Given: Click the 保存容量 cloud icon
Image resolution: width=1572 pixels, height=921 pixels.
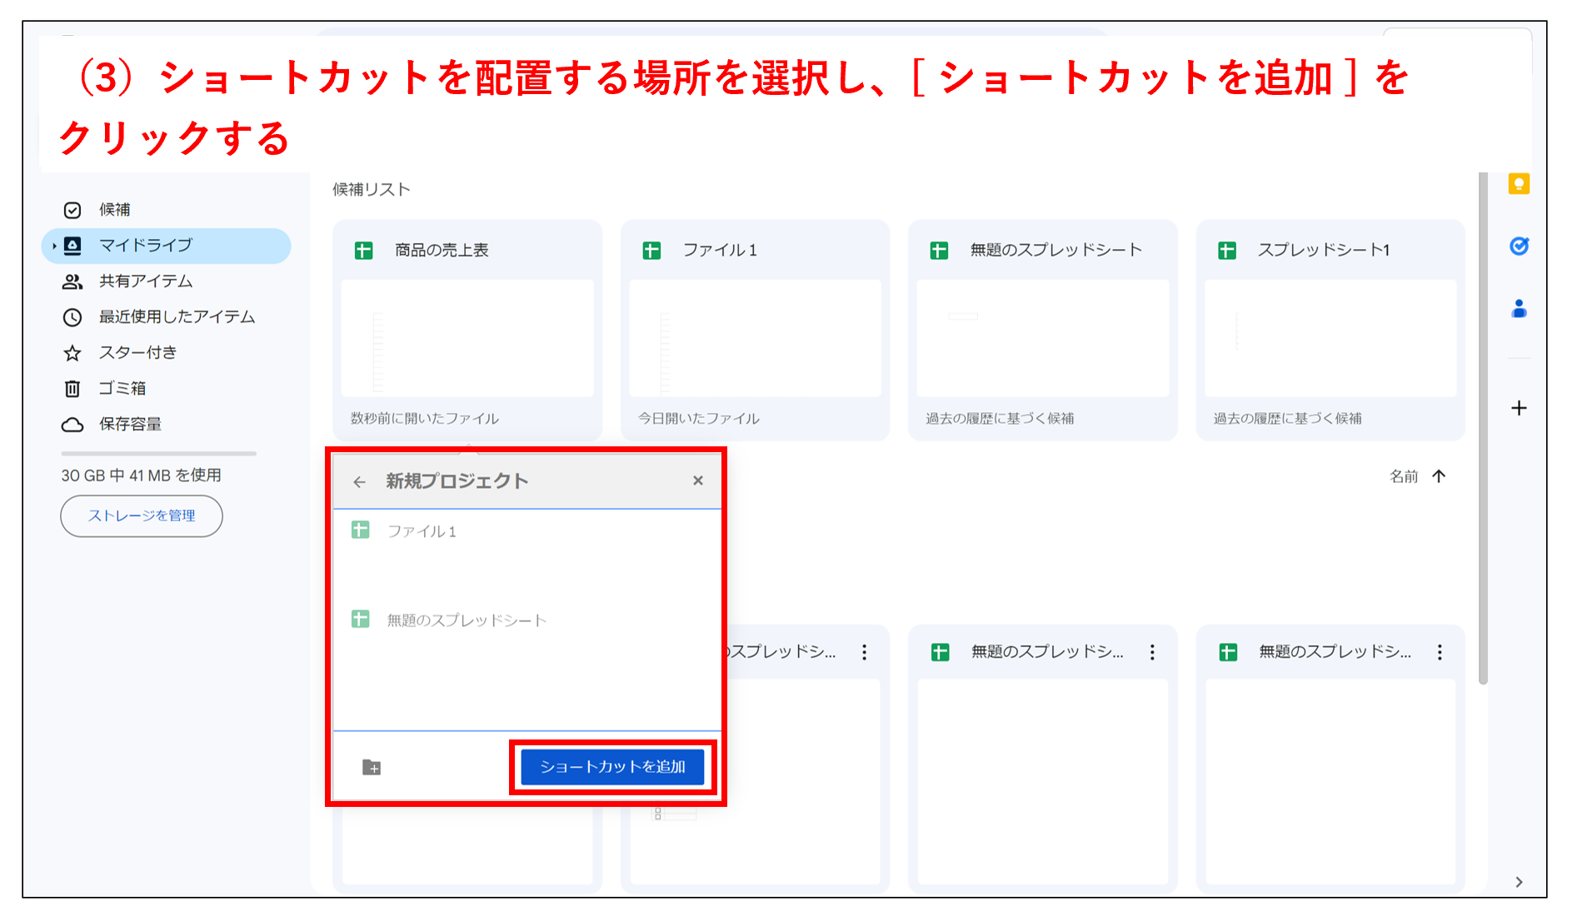Looking at the screenshot, I should [x=73, y=424].
